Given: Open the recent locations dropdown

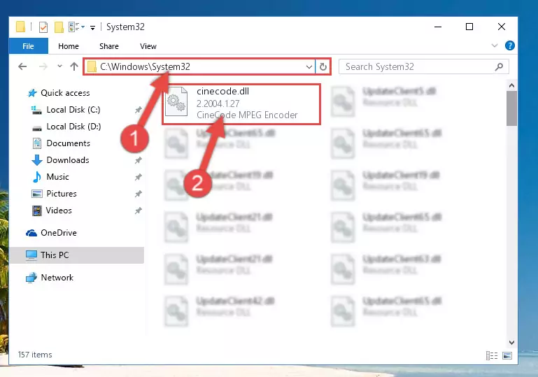Looking at the screenshot, I should (59, 66).
